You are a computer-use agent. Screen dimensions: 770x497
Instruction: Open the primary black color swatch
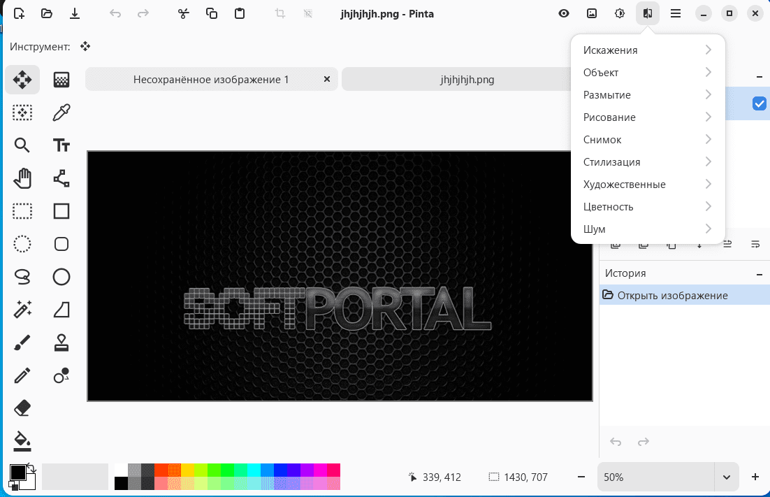(x=17, y=473)
